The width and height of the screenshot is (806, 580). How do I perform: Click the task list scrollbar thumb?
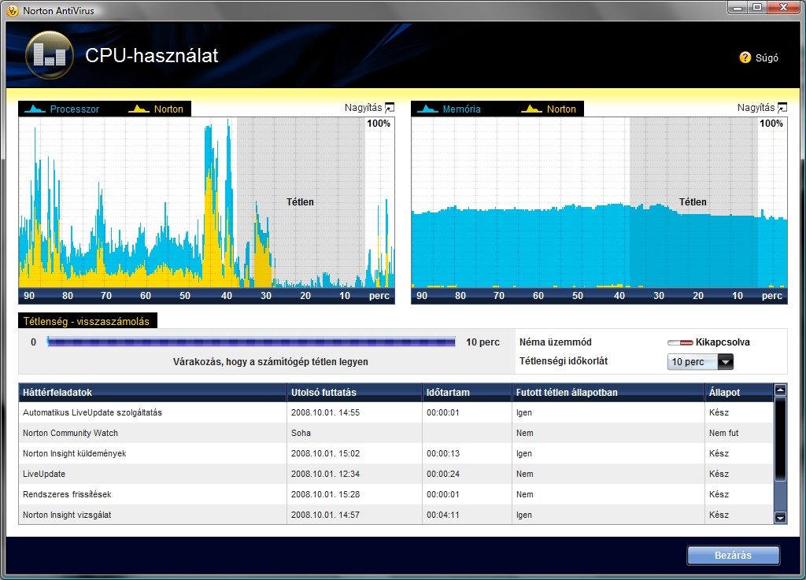pos(780,439)
